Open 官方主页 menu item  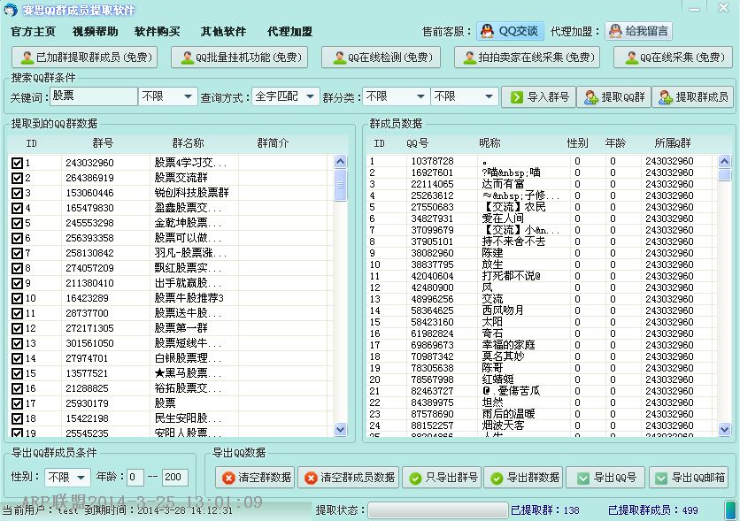pyautogui.click(x=33, y=32)
